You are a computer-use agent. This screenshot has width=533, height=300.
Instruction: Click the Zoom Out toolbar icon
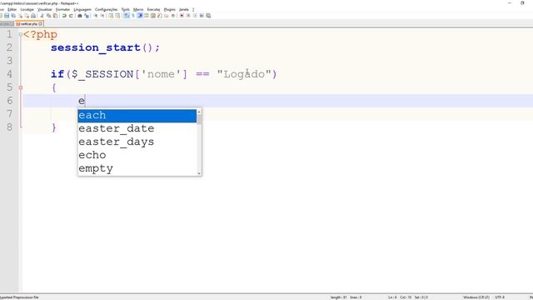click(x=102, y=16)
